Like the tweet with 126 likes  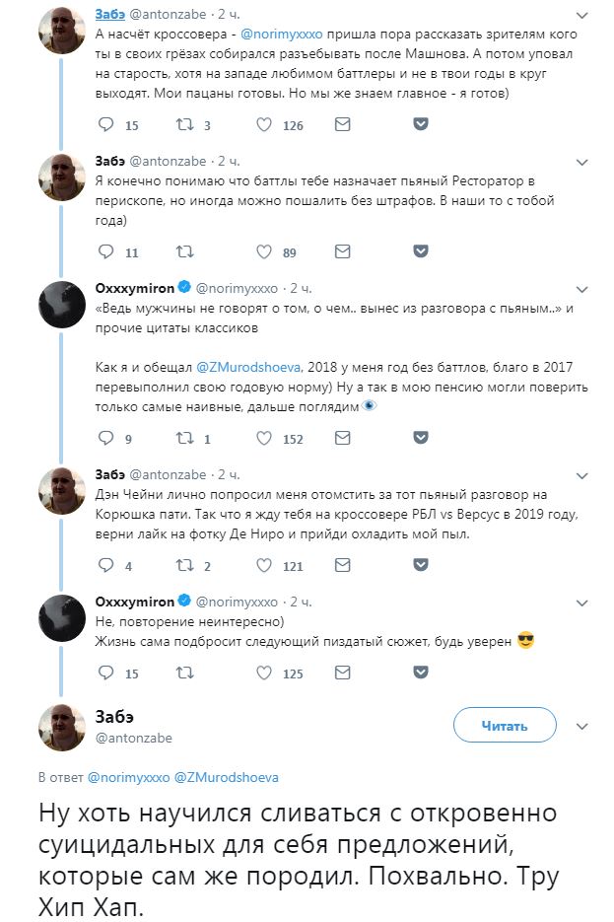point(264,125)
